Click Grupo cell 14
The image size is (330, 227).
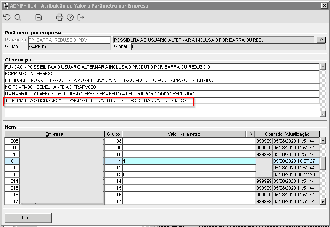[x=114, y=181]
